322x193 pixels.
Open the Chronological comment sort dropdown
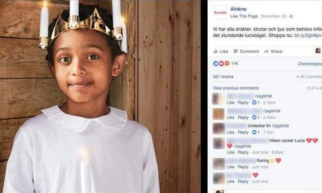[x=310, y=64]
